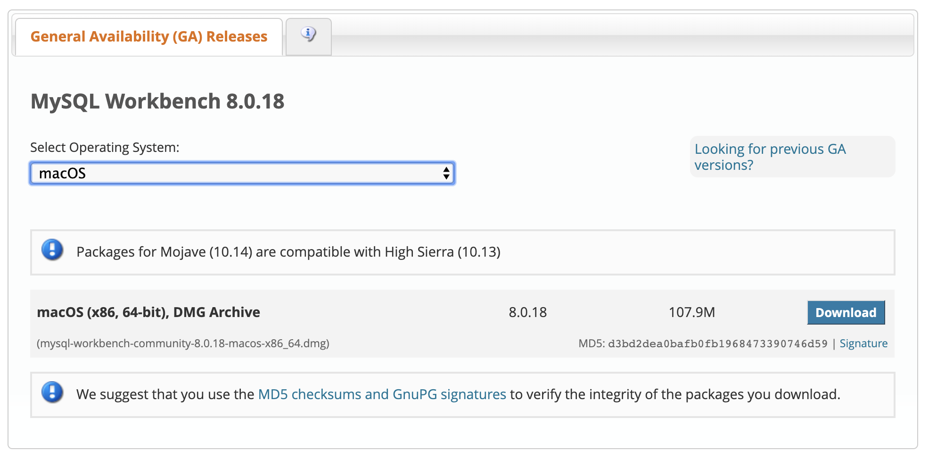Click the 107.9M file size value
Viewport: 937px width, 468px height.
[692, 312]
